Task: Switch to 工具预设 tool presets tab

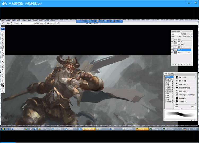Action: click(x=172, y=74)
